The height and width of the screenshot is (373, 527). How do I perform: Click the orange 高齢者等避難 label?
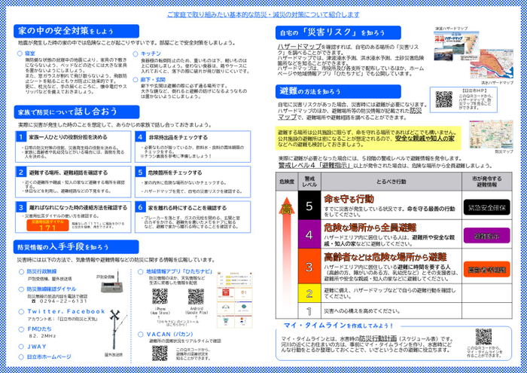point(486,270)
